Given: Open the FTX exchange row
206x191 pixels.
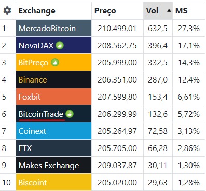Looking at the screenshot, I should (53, 148).
